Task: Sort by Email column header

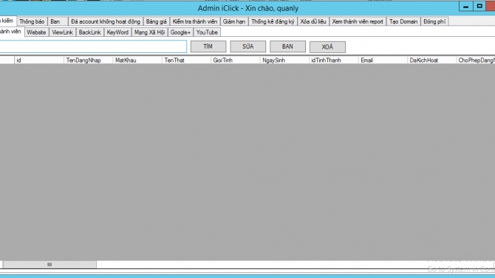Action: click(x=383, y=60)
